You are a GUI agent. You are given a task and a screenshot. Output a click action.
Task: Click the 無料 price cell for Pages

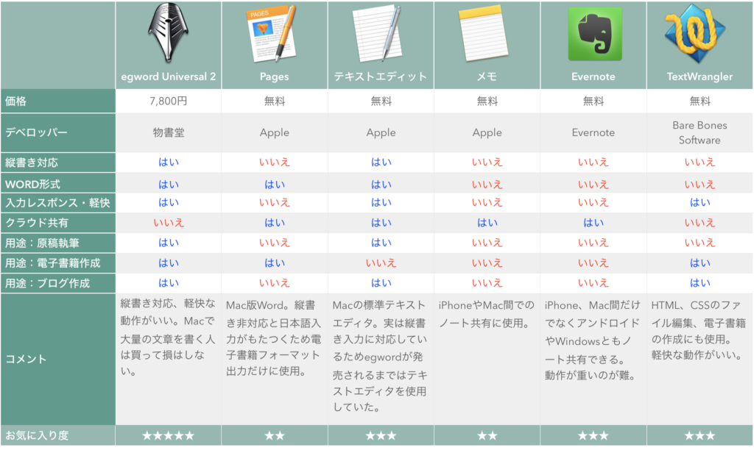(275, 101)
